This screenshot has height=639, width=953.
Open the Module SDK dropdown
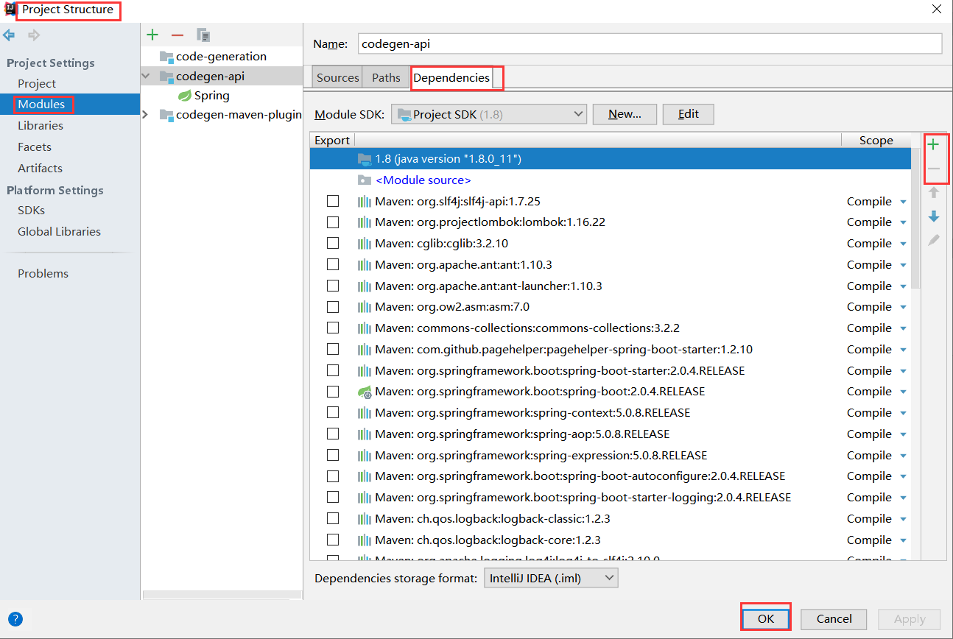click(488, 114)
